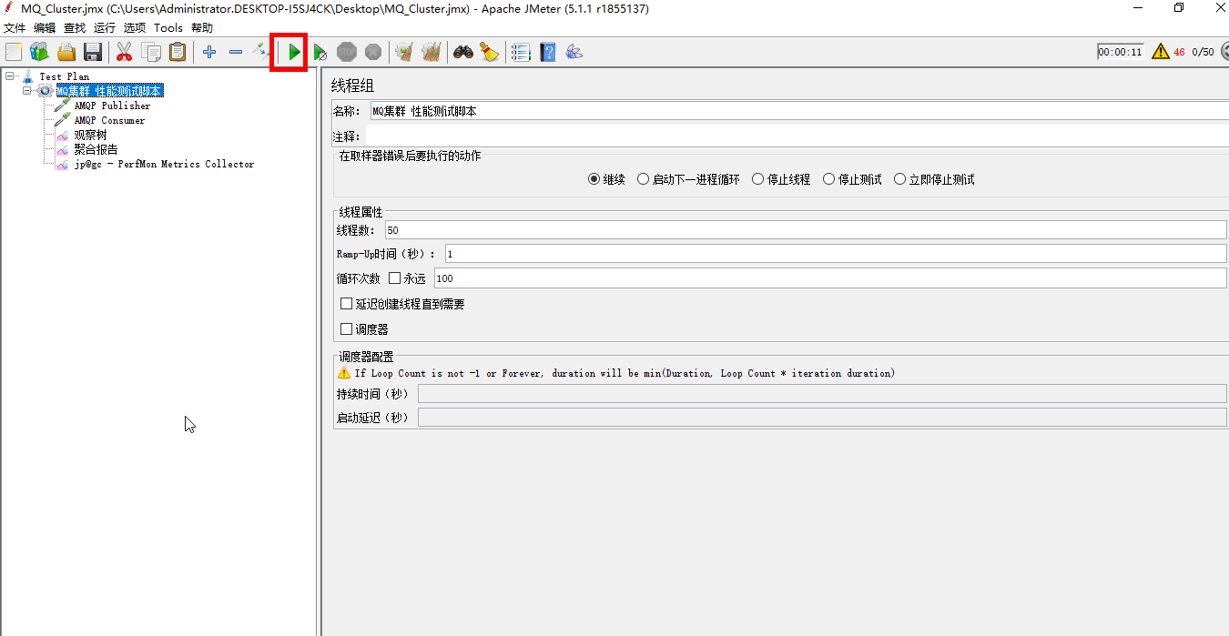Click the red error count 46
The height and width of the screenshot is (636, 1229).
point(1180,52)
